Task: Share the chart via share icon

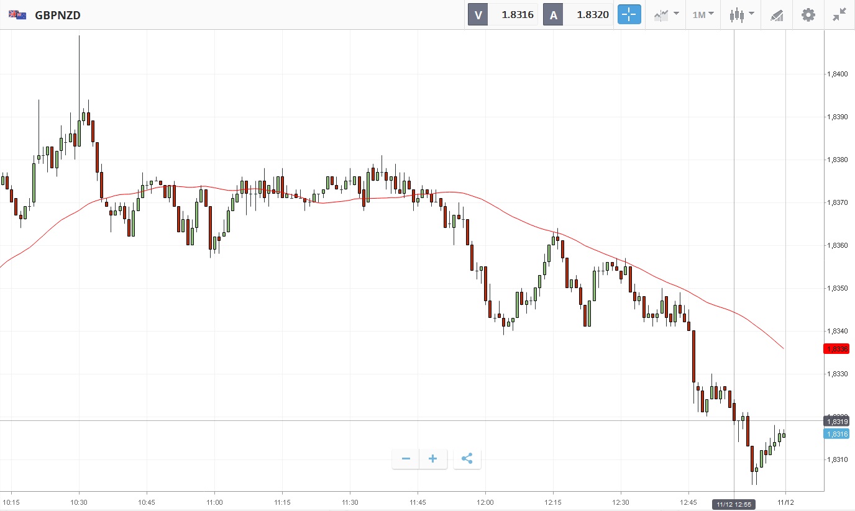Action: [467, 459]
